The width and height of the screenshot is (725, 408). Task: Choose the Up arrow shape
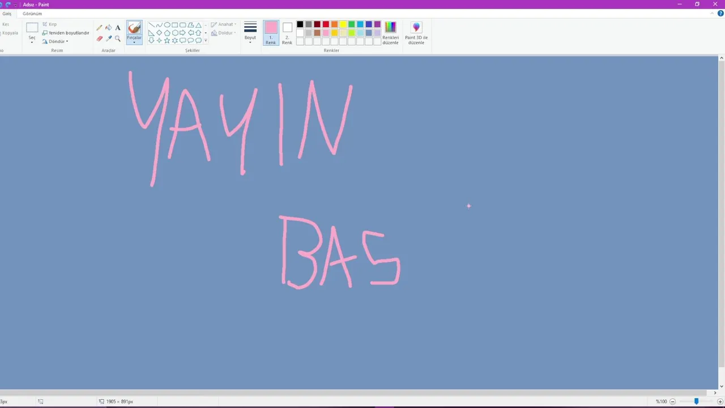[x=198, y=33]
